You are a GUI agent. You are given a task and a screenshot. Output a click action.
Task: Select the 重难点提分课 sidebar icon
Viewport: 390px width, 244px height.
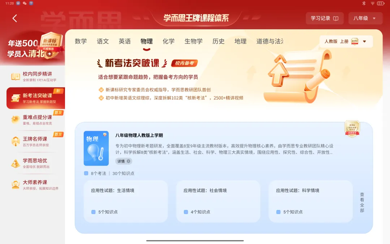[16, 120]
